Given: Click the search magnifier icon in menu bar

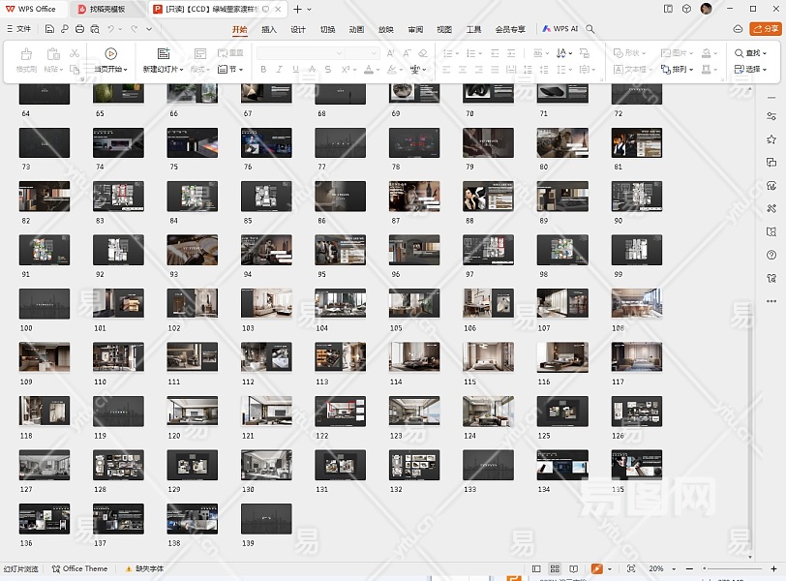Looking at the screenshot, I should click(x=590, y=29).
